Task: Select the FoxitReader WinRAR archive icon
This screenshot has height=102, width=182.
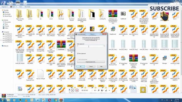Action: tap(61, 44)
